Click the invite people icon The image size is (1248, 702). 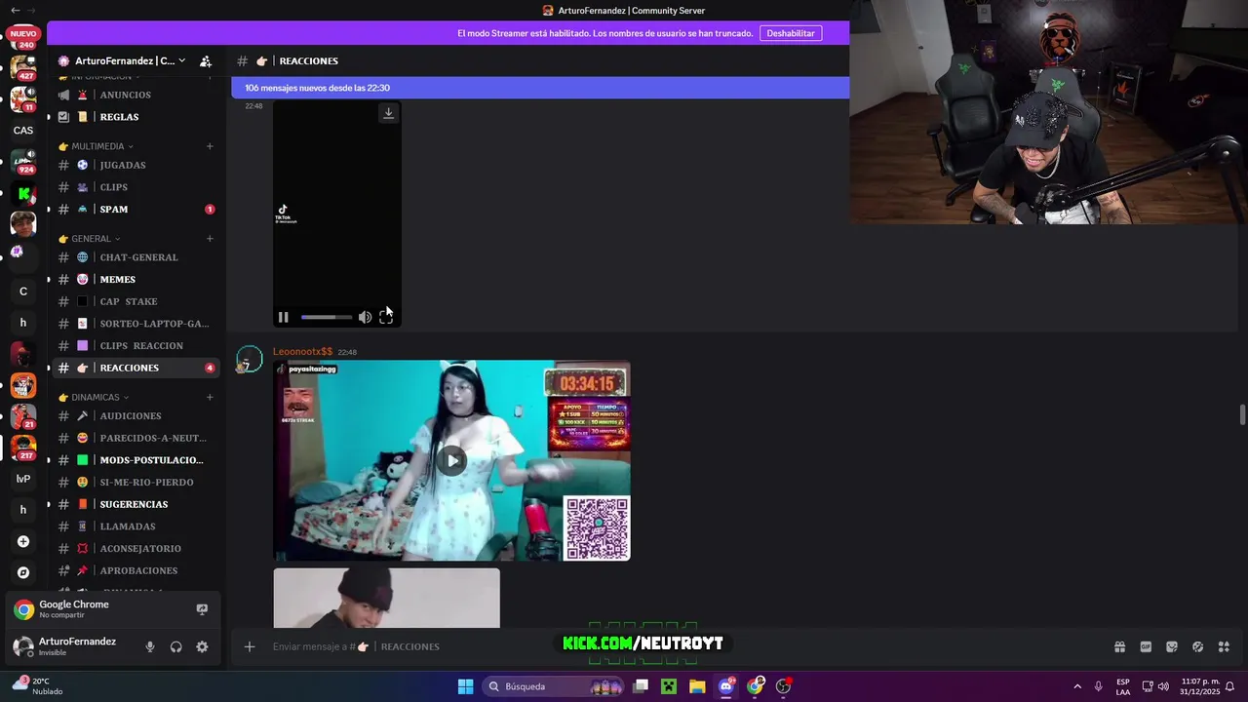[x=205, y=60]
